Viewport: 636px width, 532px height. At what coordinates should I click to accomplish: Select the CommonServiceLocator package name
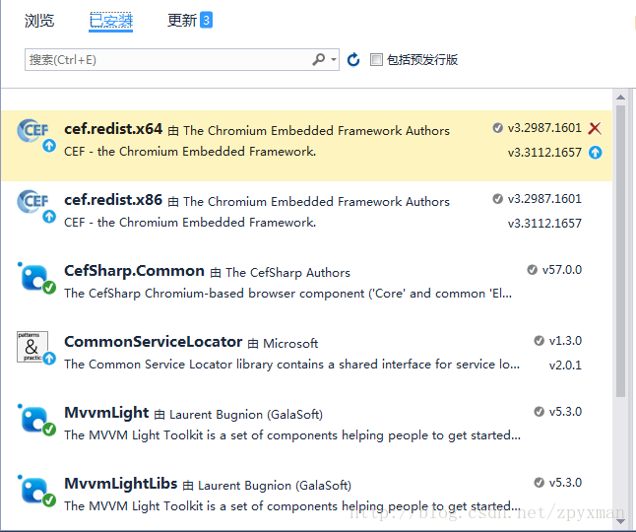pyautogui.click(x=154, y=342)
